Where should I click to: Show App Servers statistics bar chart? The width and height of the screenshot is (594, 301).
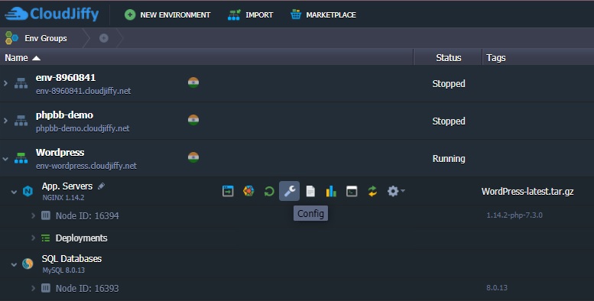[331, 191]
